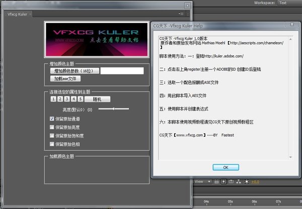Click the help line starting with 二：
Screen dimensions: 302x209
pos(210,69)
